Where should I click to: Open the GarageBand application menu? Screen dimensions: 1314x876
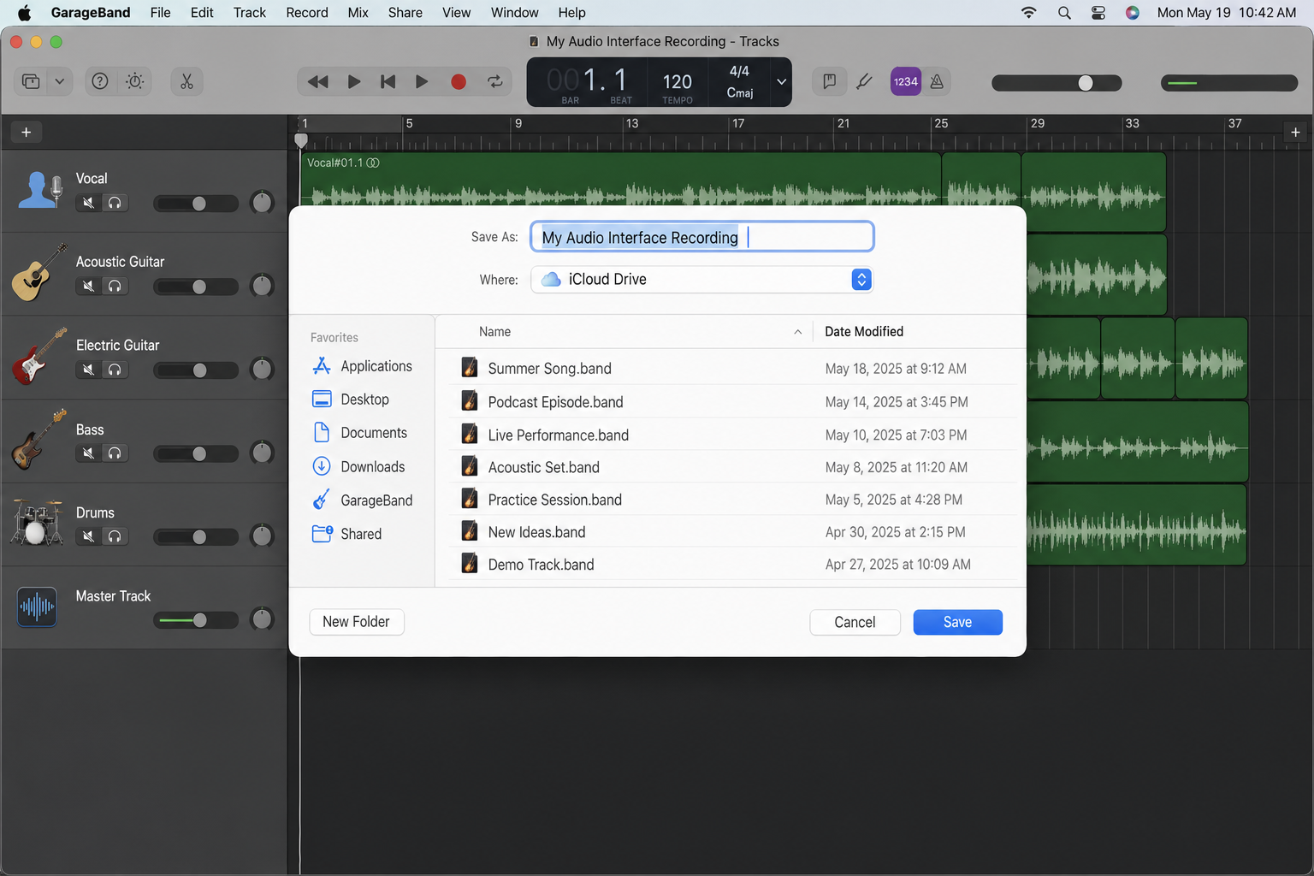[x=91, y=13]
